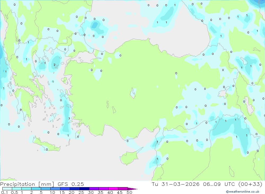Select the 30–35 mm violet legend swatch
This screenshot has width=265, height=194.
point(94,189)
